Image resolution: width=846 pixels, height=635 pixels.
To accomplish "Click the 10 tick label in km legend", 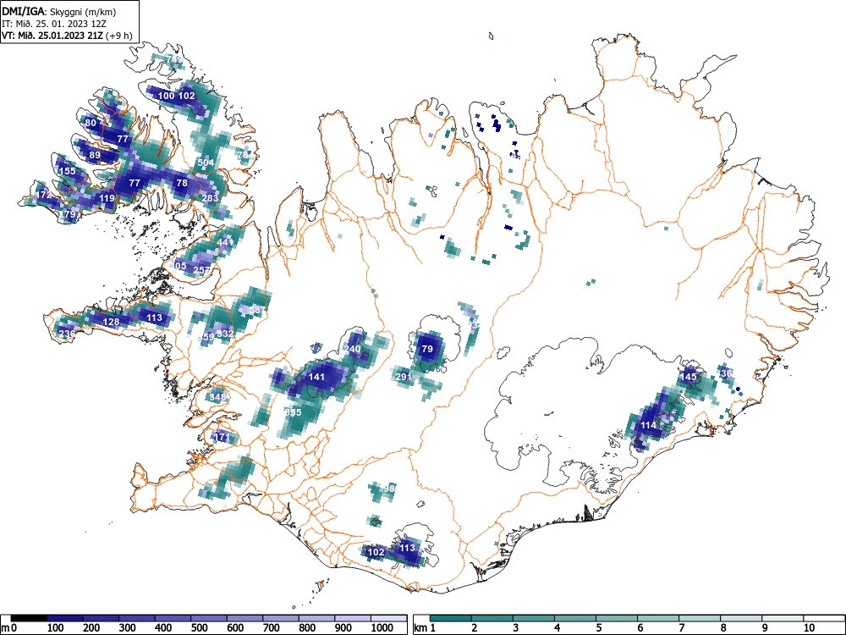I will [808, 628].
